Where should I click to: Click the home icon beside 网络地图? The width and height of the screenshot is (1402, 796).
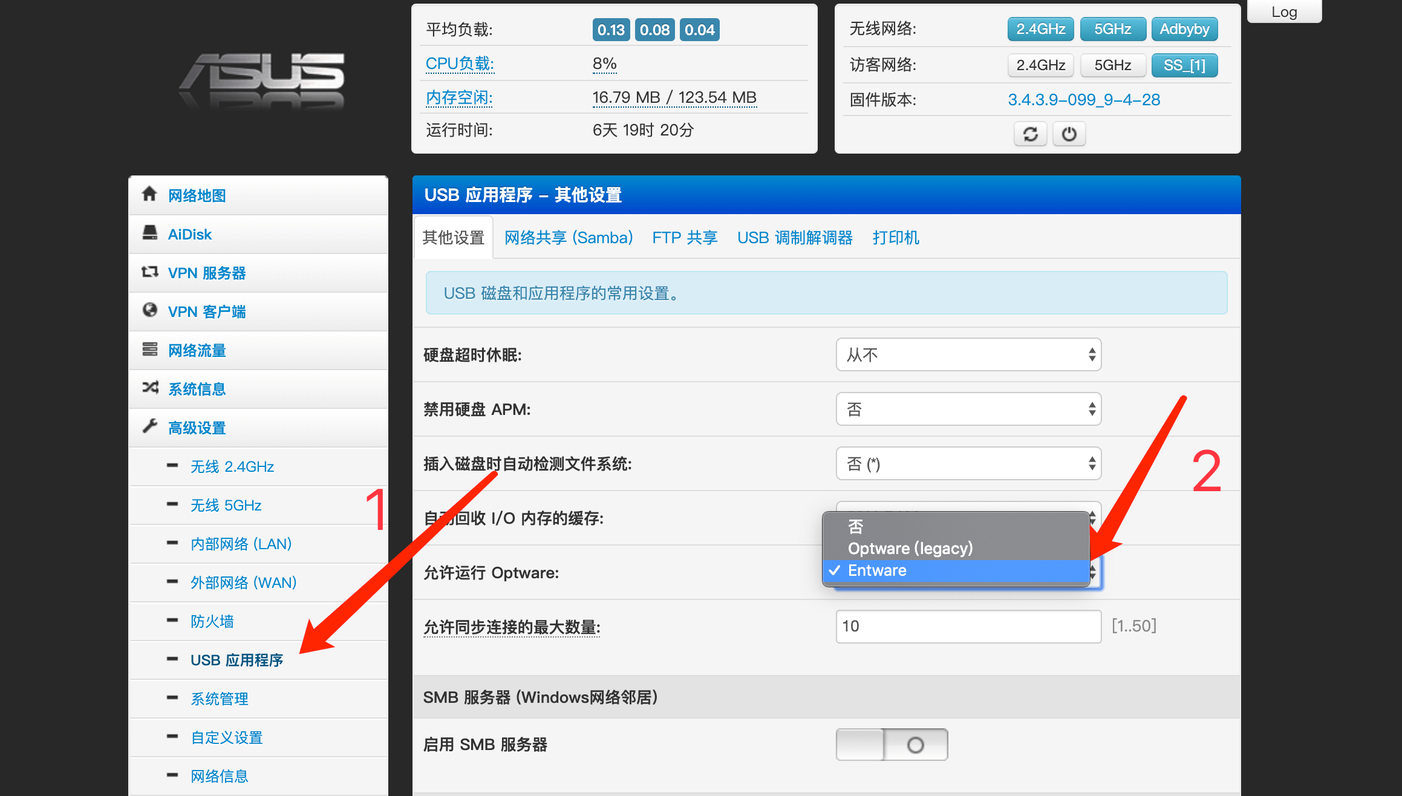coord(149,194)
